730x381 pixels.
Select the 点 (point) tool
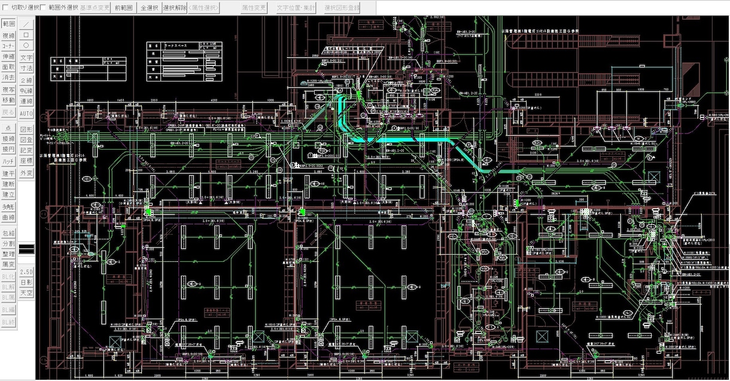click(x=8, y=128)
